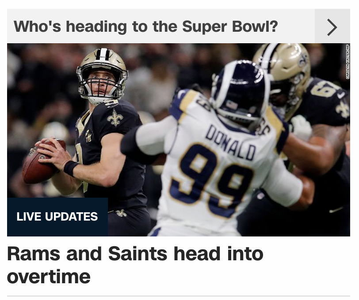Screen dimensions: 359x300
Task: Click the Nike swoosh on the black pants
Action: pos(336,210)
